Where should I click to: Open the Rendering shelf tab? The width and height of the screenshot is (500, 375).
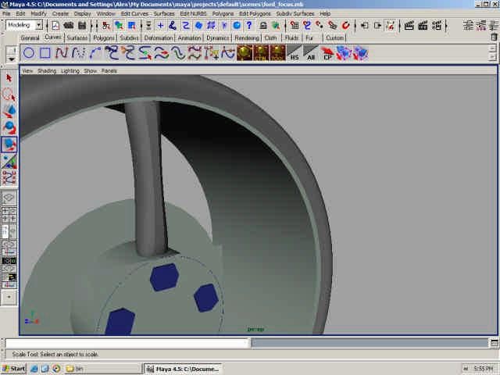pos(247,37)
